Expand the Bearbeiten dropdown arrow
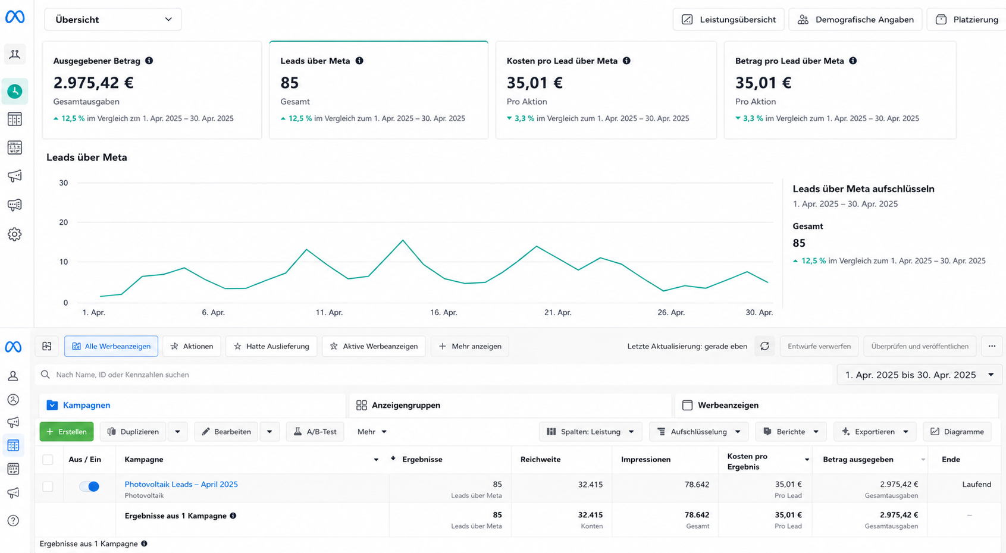Screen dimensions: 1006x553 [x=269, y=432]
